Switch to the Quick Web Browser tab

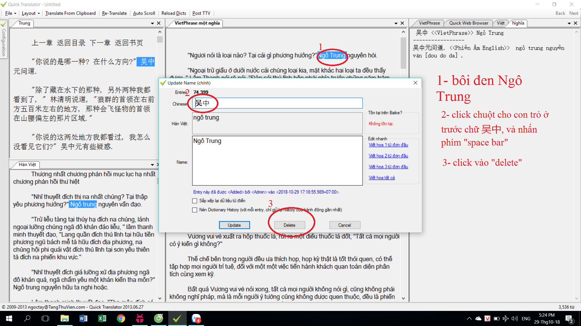[468, 23]
